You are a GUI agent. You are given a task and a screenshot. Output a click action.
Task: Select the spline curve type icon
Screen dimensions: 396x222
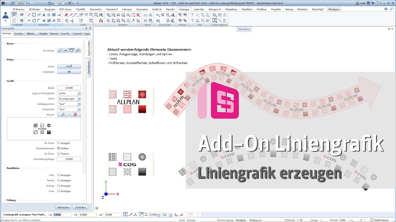point(78,50)
